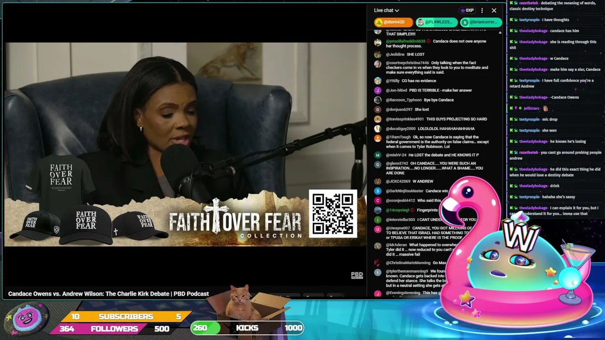Image resolution: width=605 pixels, height=340 pixels.
Task: Click the username @DarkNinjitsuMaster
Action: 405,191
